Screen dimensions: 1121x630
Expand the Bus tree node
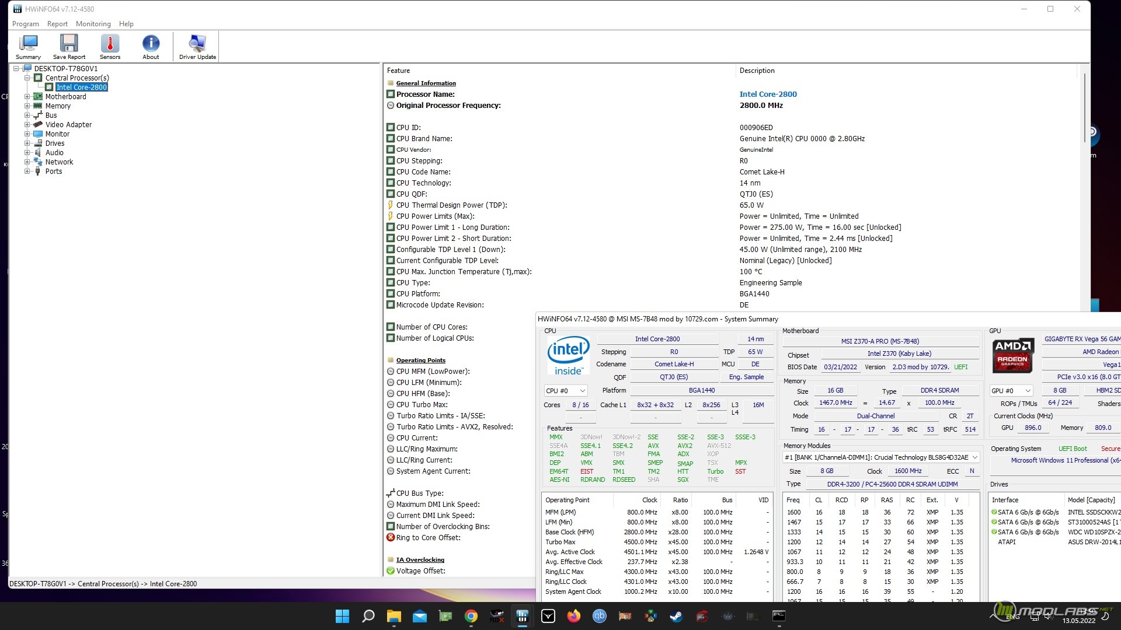(27, 115)
